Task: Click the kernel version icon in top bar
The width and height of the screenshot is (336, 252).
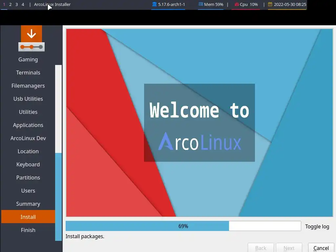Action: pyautogui.click(x=154, y=4)
